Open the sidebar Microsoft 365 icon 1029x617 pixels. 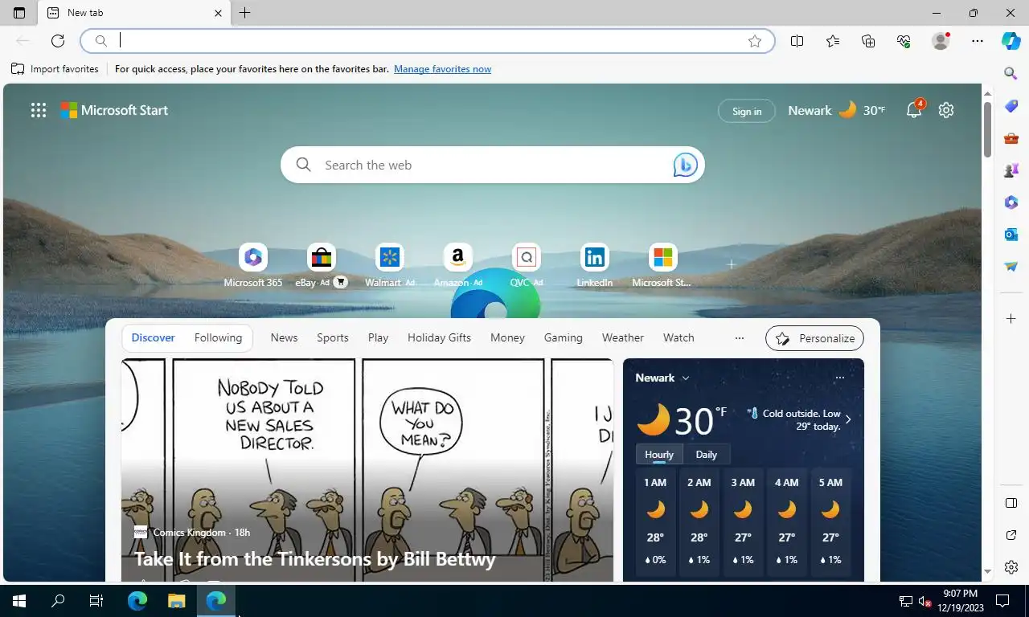(x=1011, y=202)
